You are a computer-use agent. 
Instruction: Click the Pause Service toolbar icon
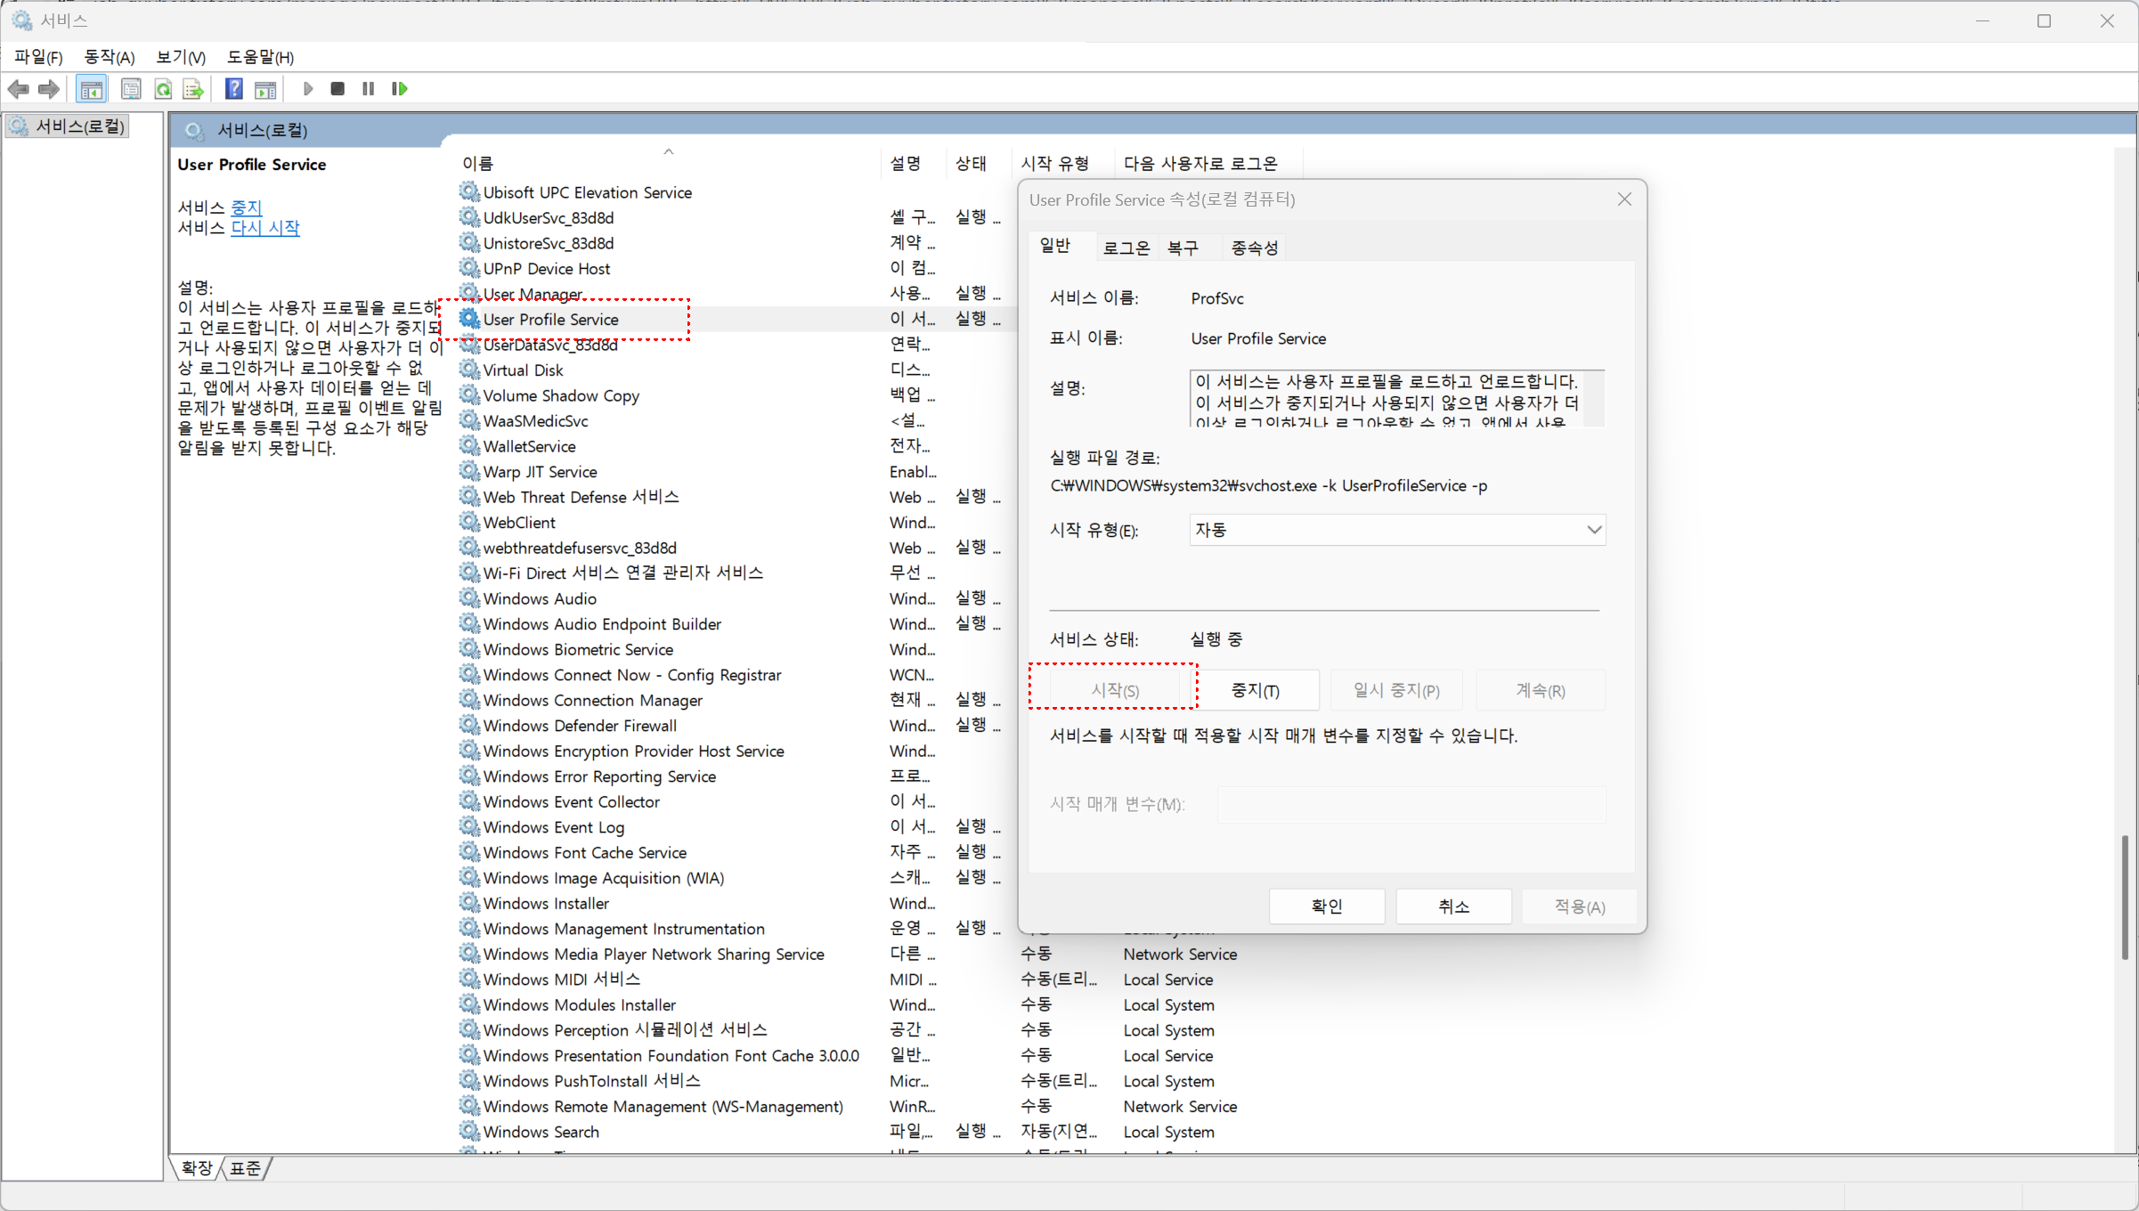(368, 89)
